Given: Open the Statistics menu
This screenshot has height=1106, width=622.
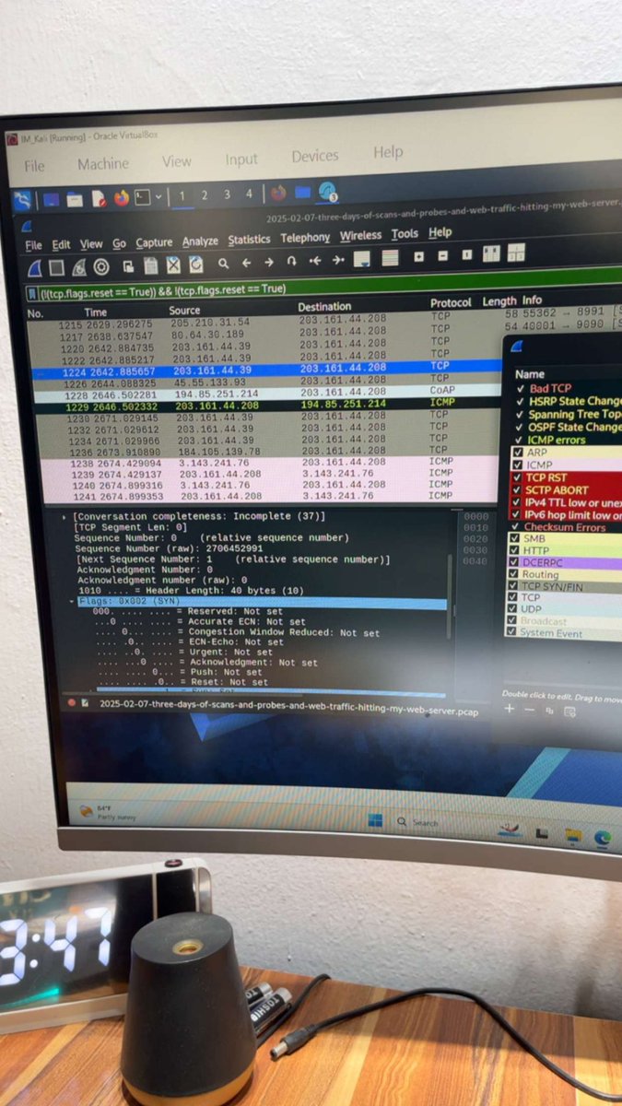Looking at the screenshot, I should [x=249, y=240].
